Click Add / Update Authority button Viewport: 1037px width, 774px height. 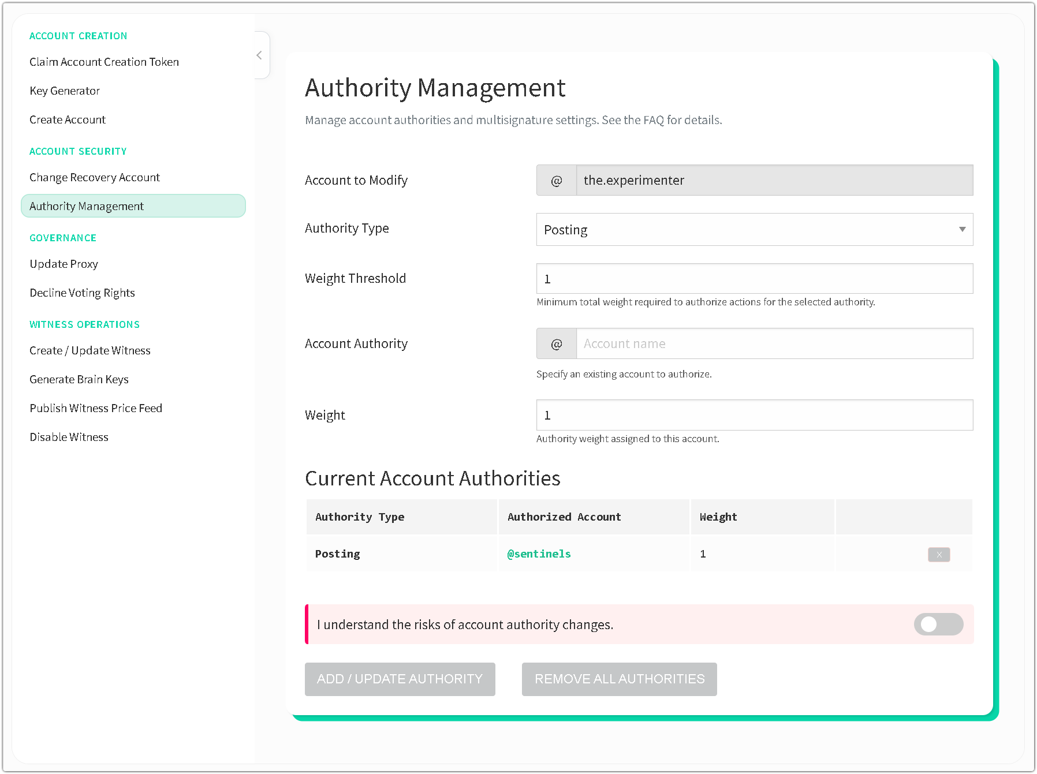point(400,679)
